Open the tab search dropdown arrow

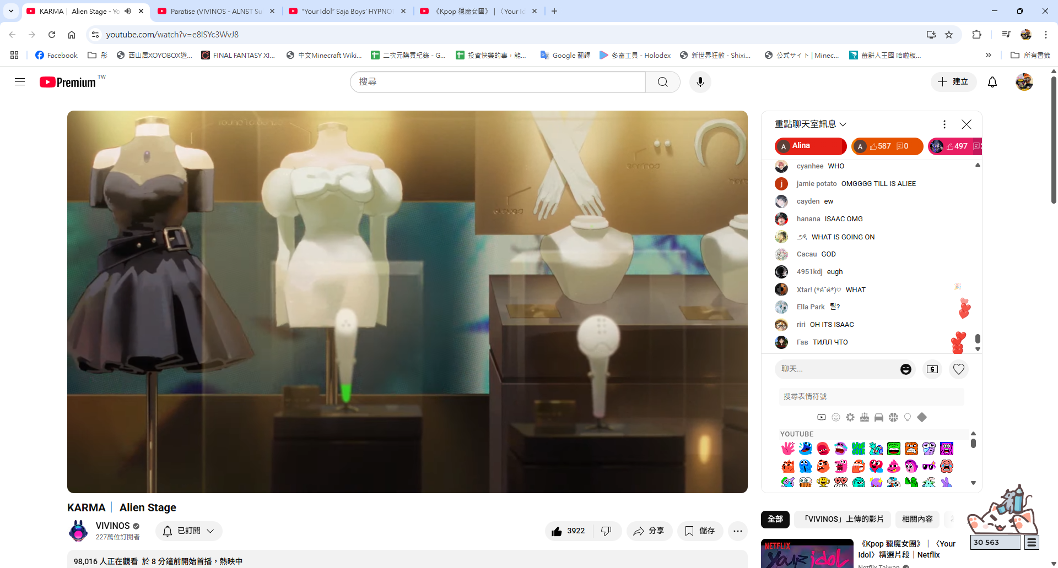pos(10,11)
